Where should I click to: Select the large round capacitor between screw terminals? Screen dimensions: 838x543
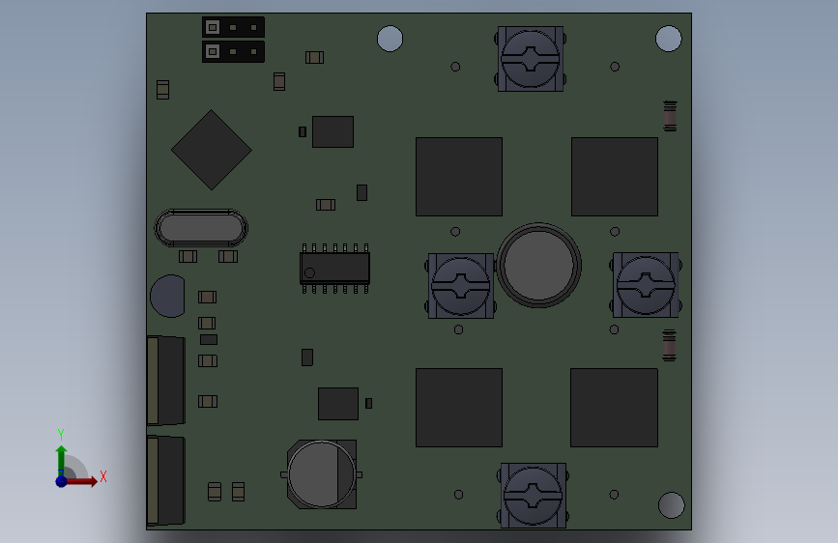pyautogui.click(x=538, y=265)
